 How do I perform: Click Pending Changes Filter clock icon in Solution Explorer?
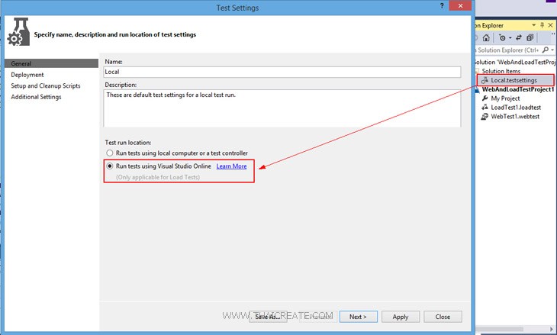point(502,37)
